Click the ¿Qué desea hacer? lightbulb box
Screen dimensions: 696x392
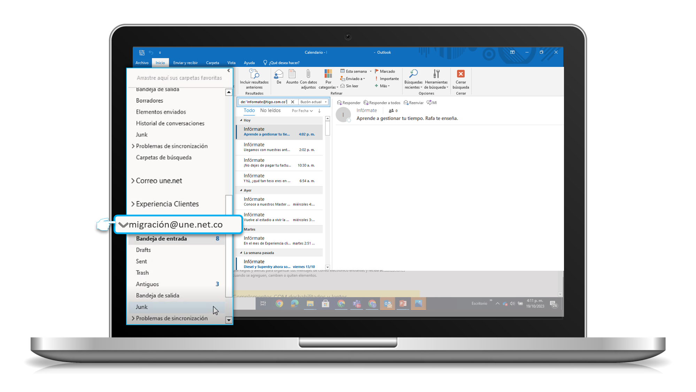(281, 63)
